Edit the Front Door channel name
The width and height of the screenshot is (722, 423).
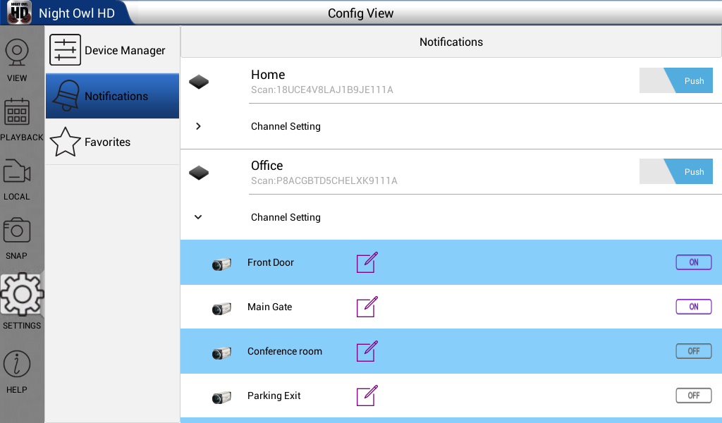coord(367,262)
